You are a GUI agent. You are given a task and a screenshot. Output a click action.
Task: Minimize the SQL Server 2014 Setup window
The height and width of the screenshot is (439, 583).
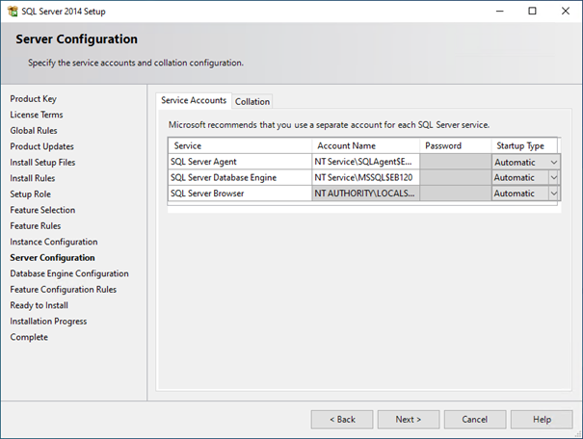click(500, 12)
